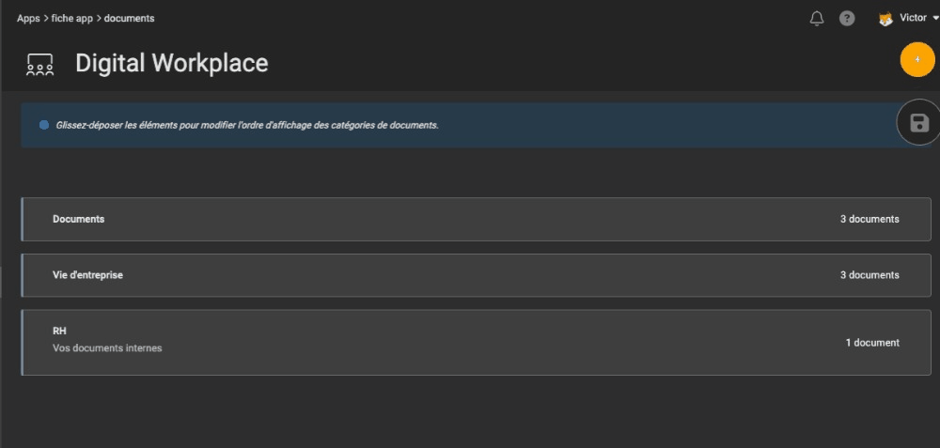Click the 3 documents count for Documents
The width and height of the screenshot is (940, 448).
pos(869,219)
